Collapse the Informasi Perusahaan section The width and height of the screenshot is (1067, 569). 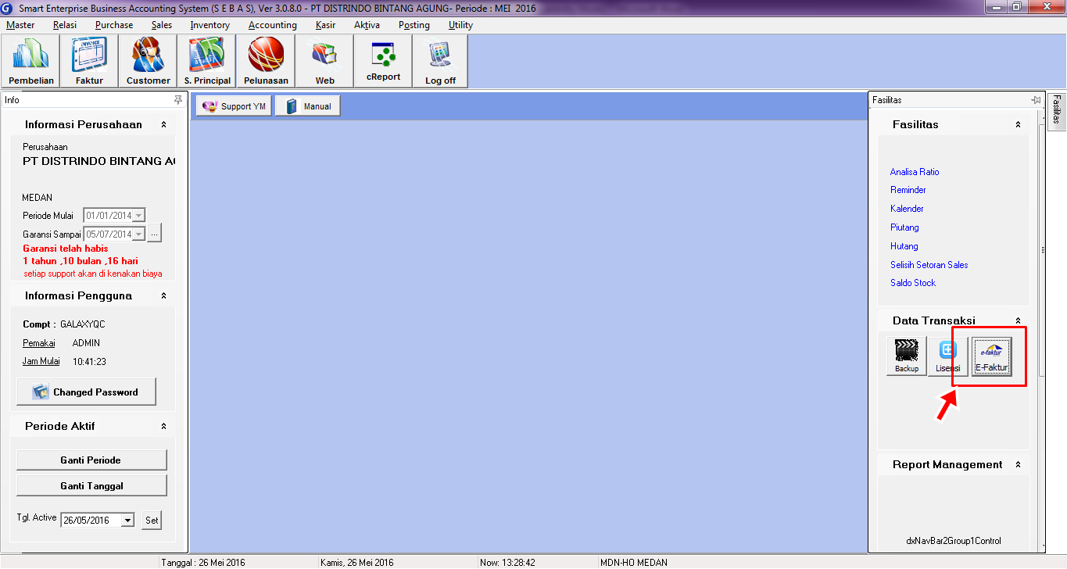pos(163,124)
